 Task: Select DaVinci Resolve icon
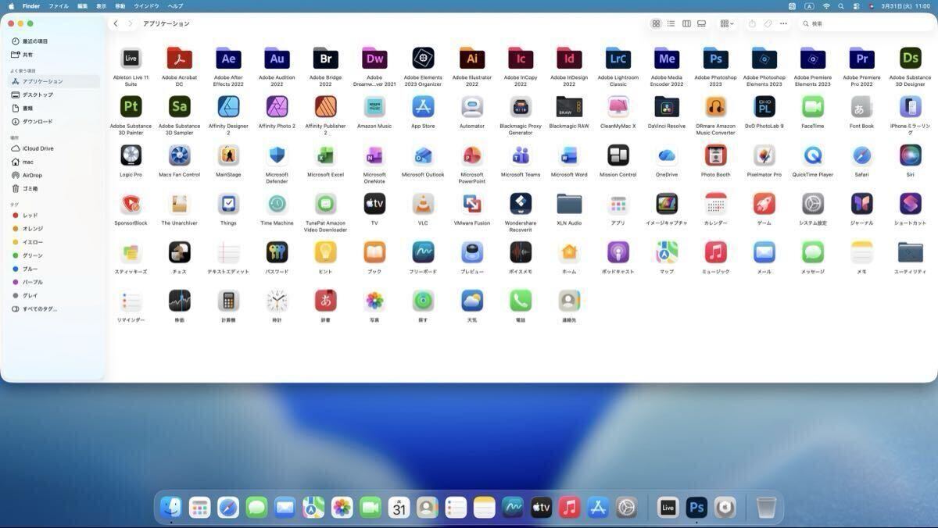coord(667,107)
